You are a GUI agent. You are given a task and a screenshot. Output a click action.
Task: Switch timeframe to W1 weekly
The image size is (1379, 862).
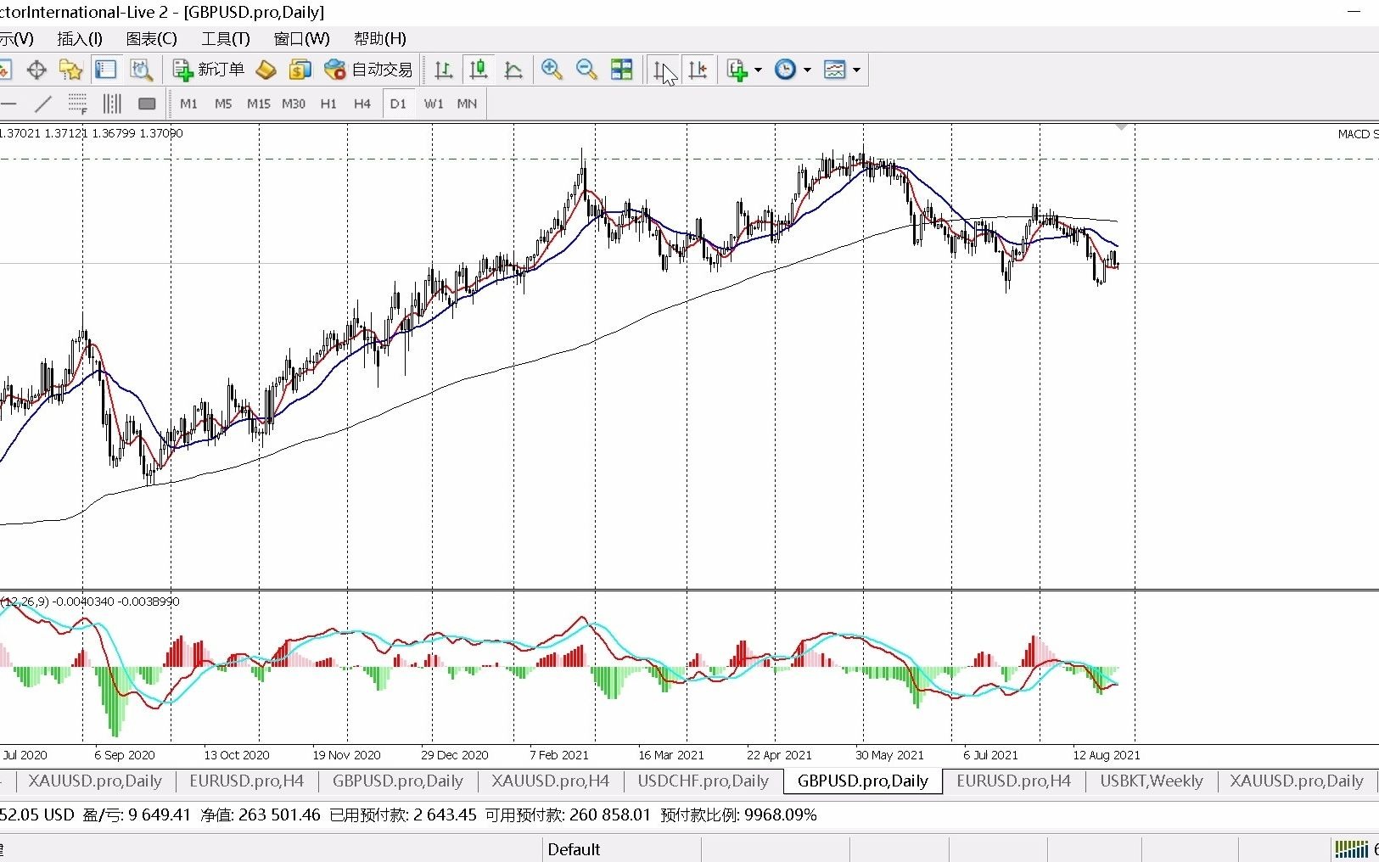click(x=434, y=104)
